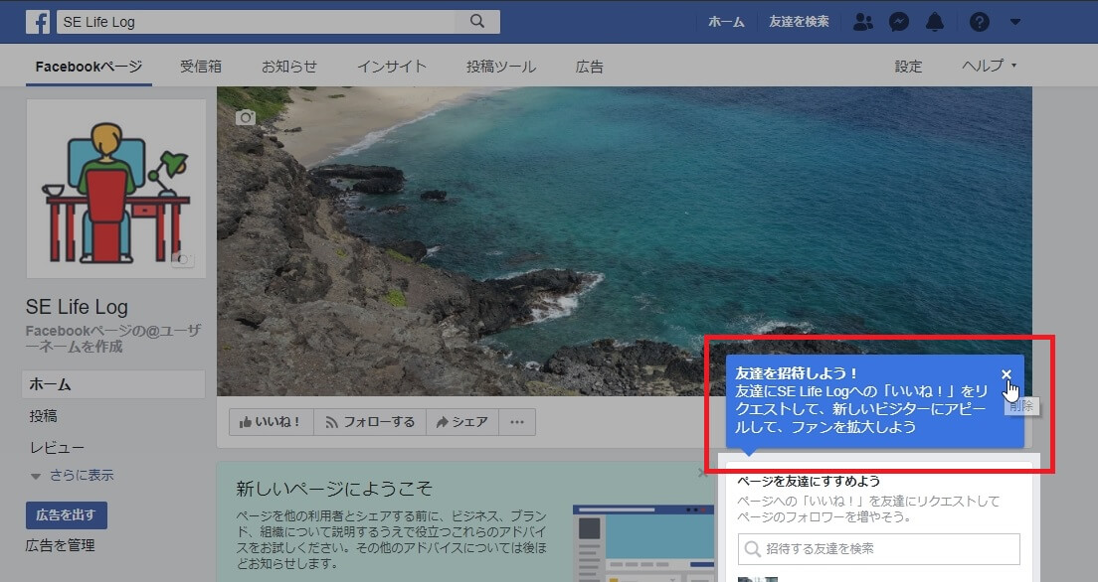This screenshot has height=582, width=1098.
Task: Click the friend invite search field
Action: [x=879, y=548]
